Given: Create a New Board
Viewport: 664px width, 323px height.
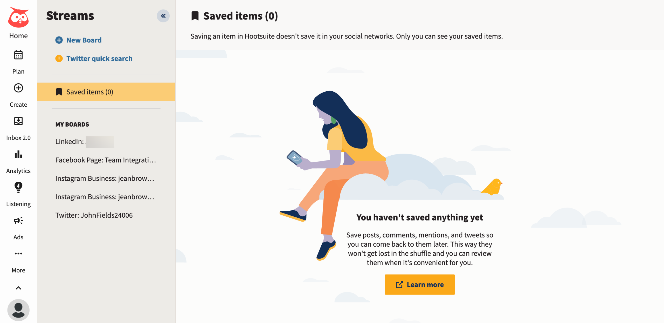Looking at the screenshot, I should (x=78, y=40).
